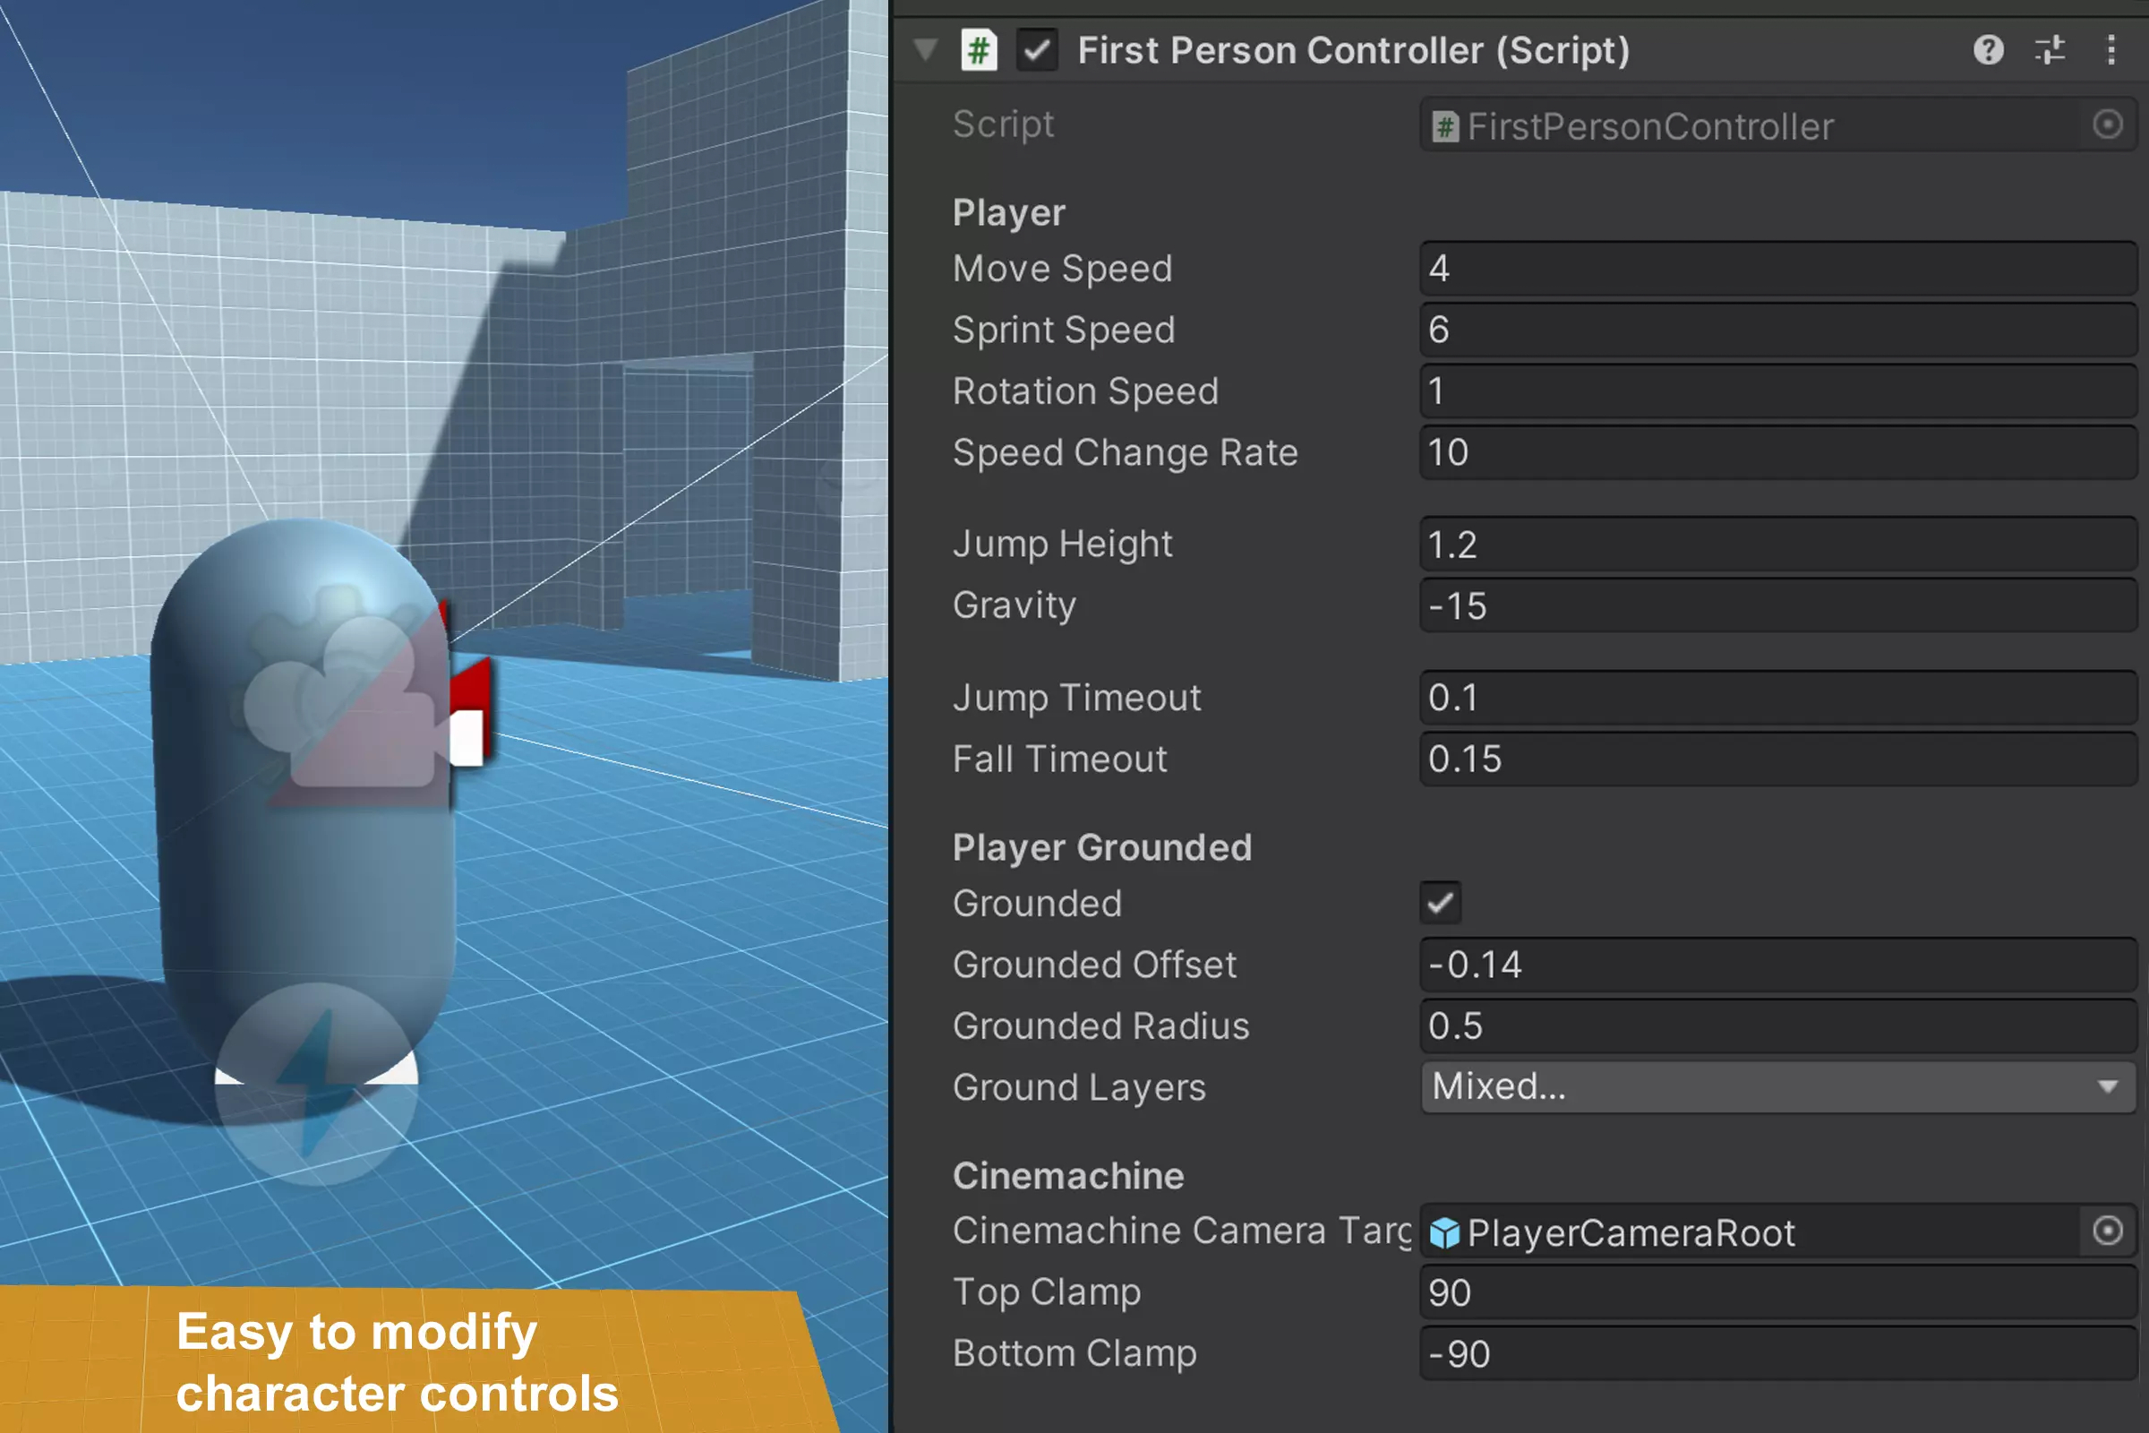Viewport: 2149px width, 1433px height.
Task: Click the Jump Height value field
Action: (x=1777, y=545)
